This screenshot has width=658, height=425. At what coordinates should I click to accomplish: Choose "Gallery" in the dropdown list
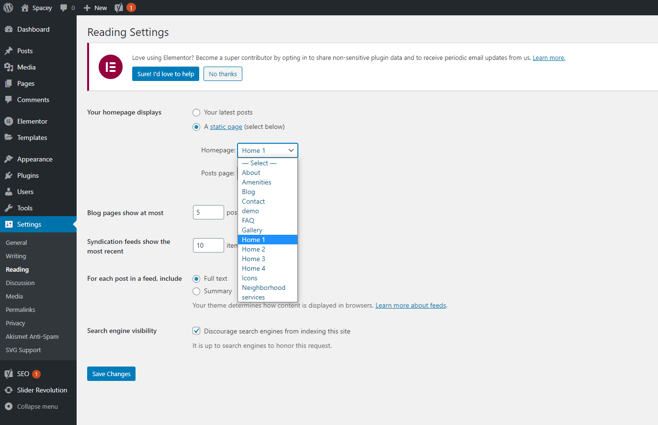tap(252, 230)
